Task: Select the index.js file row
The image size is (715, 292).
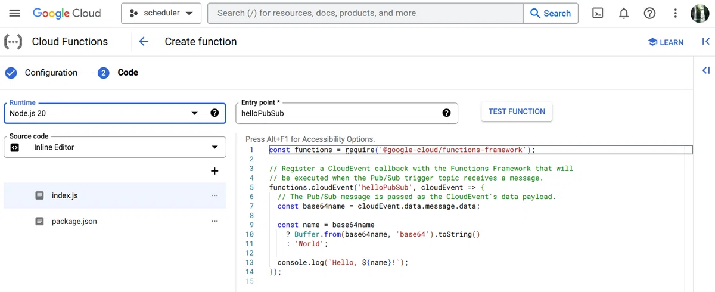Action: tap(115, 195)
